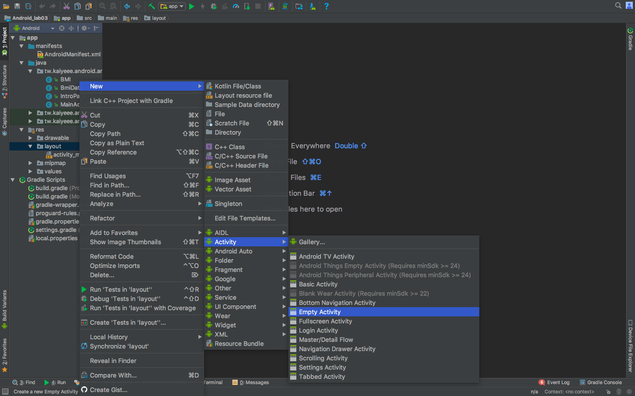Click the Paste clipboard icon in toolbar

point(89,6)
